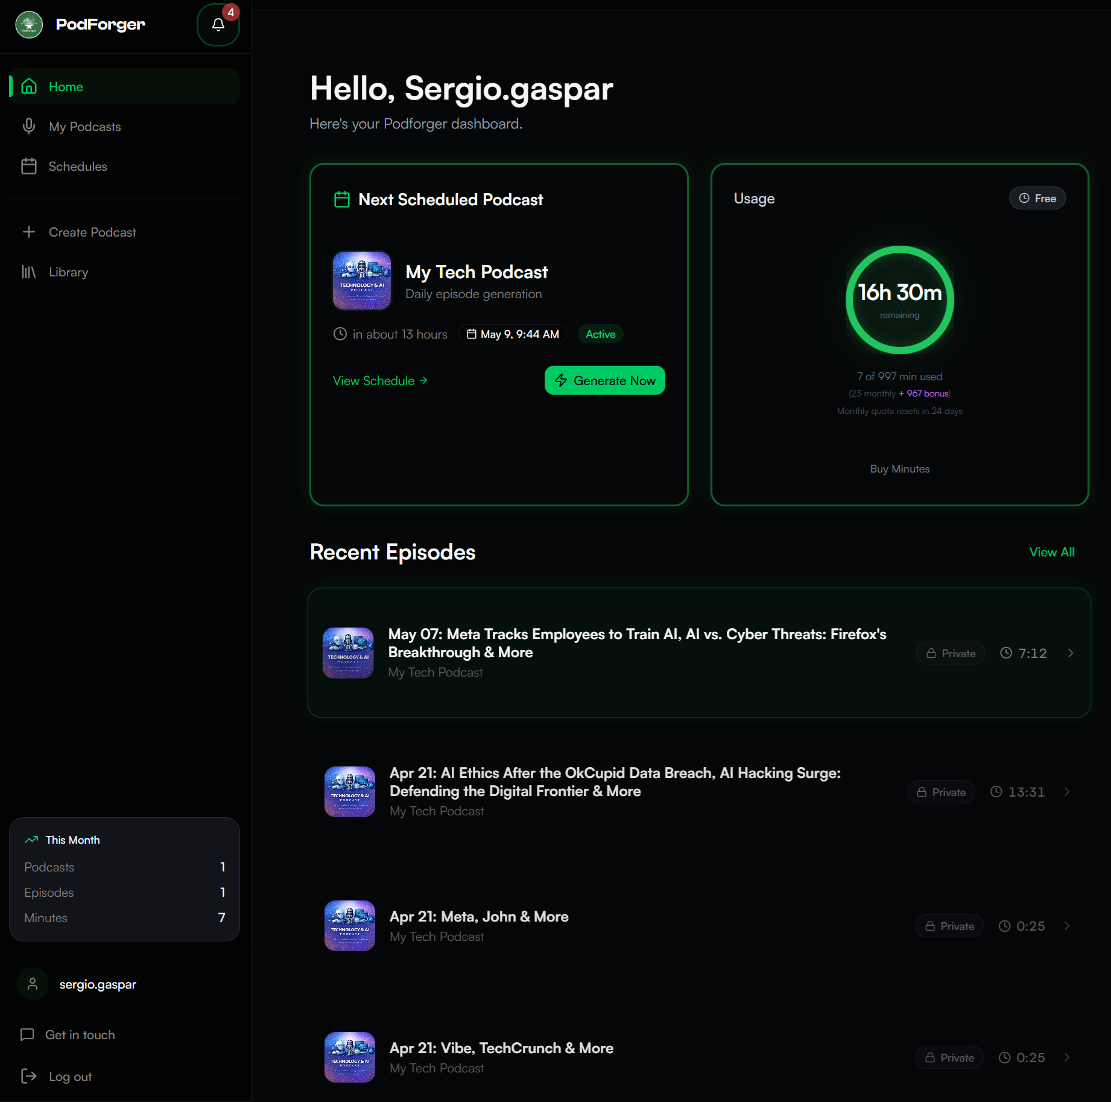The image size is (1111, 1102).
Task: Open My Podcasts from the sidebar
Action: (x=124, y=126)
